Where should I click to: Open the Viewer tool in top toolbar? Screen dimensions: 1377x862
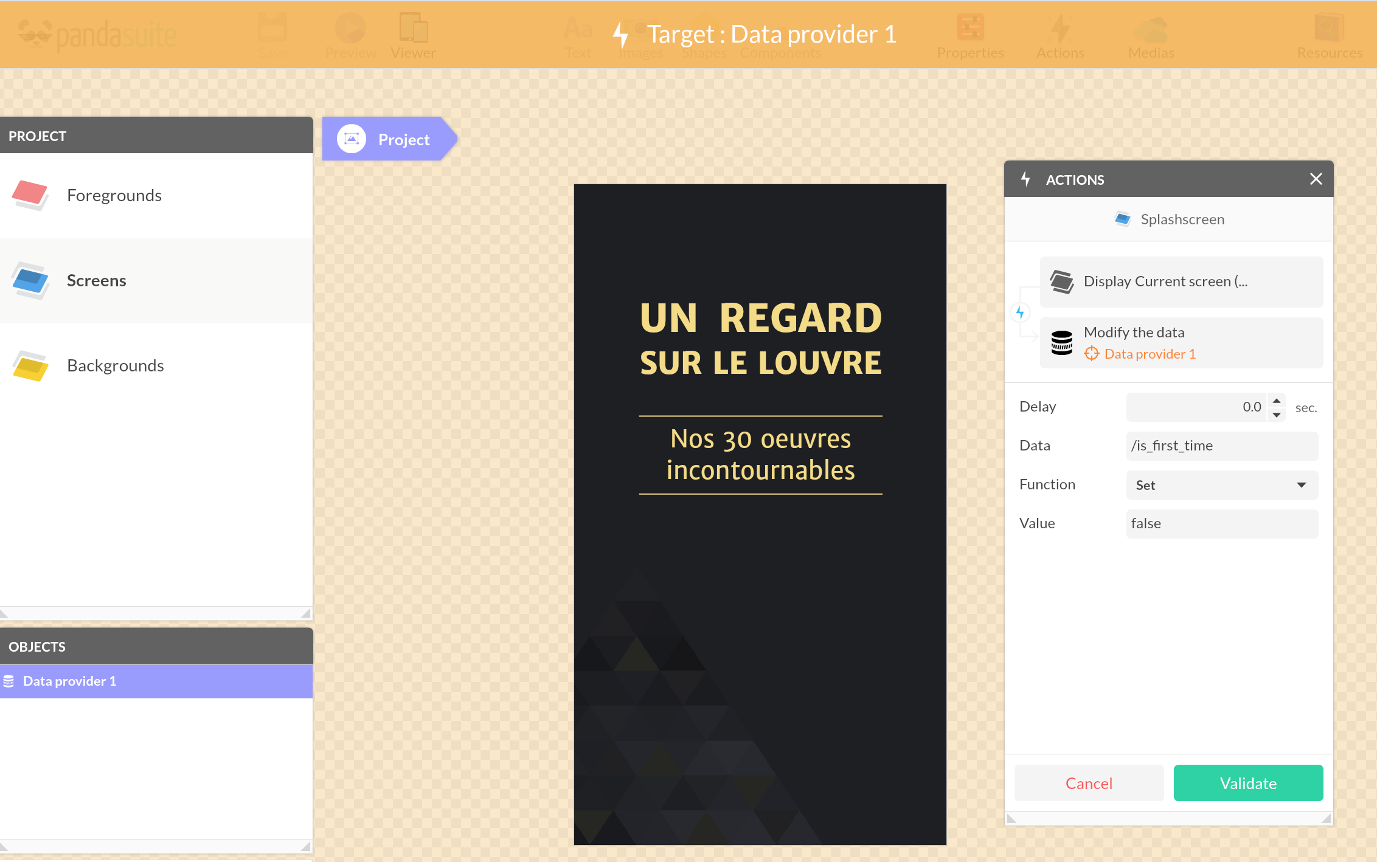(x=413, y=36)
